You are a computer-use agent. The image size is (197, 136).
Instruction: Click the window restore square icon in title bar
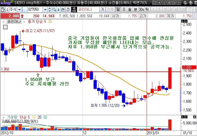coord(154,3)
